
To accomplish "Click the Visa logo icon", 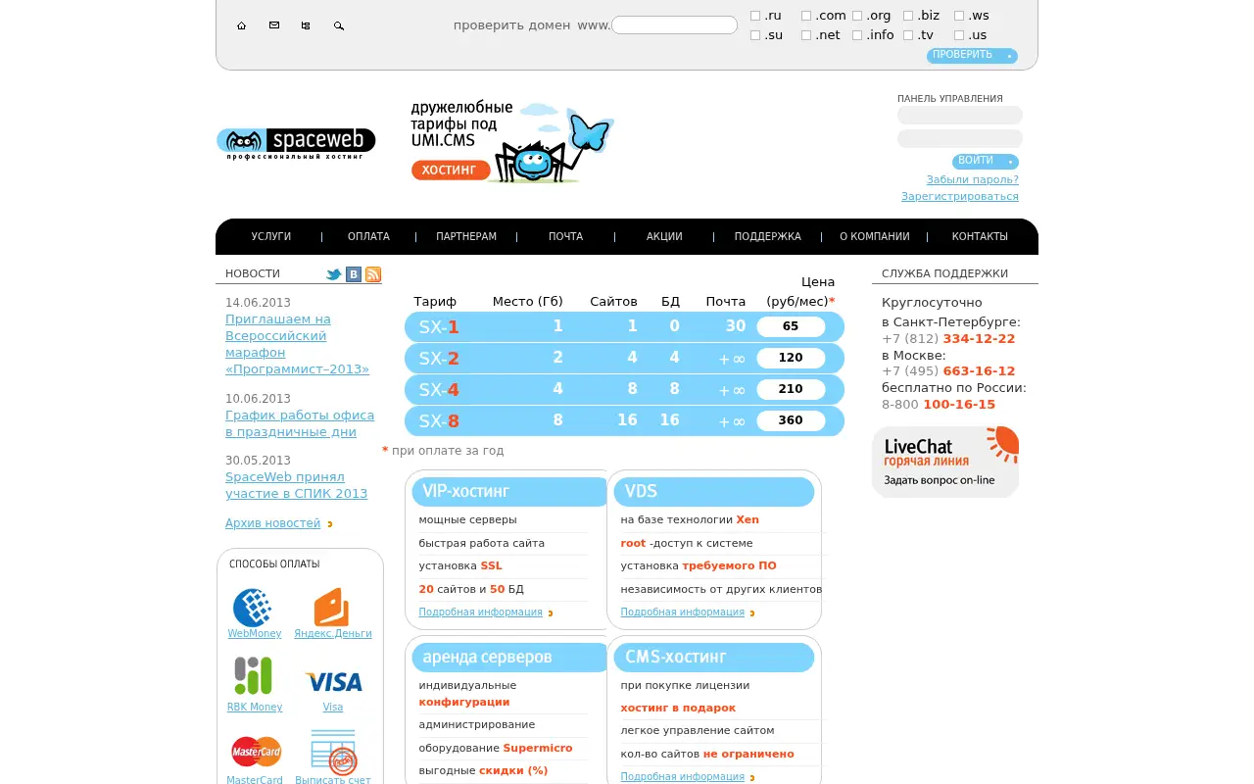I will (333, 681).
